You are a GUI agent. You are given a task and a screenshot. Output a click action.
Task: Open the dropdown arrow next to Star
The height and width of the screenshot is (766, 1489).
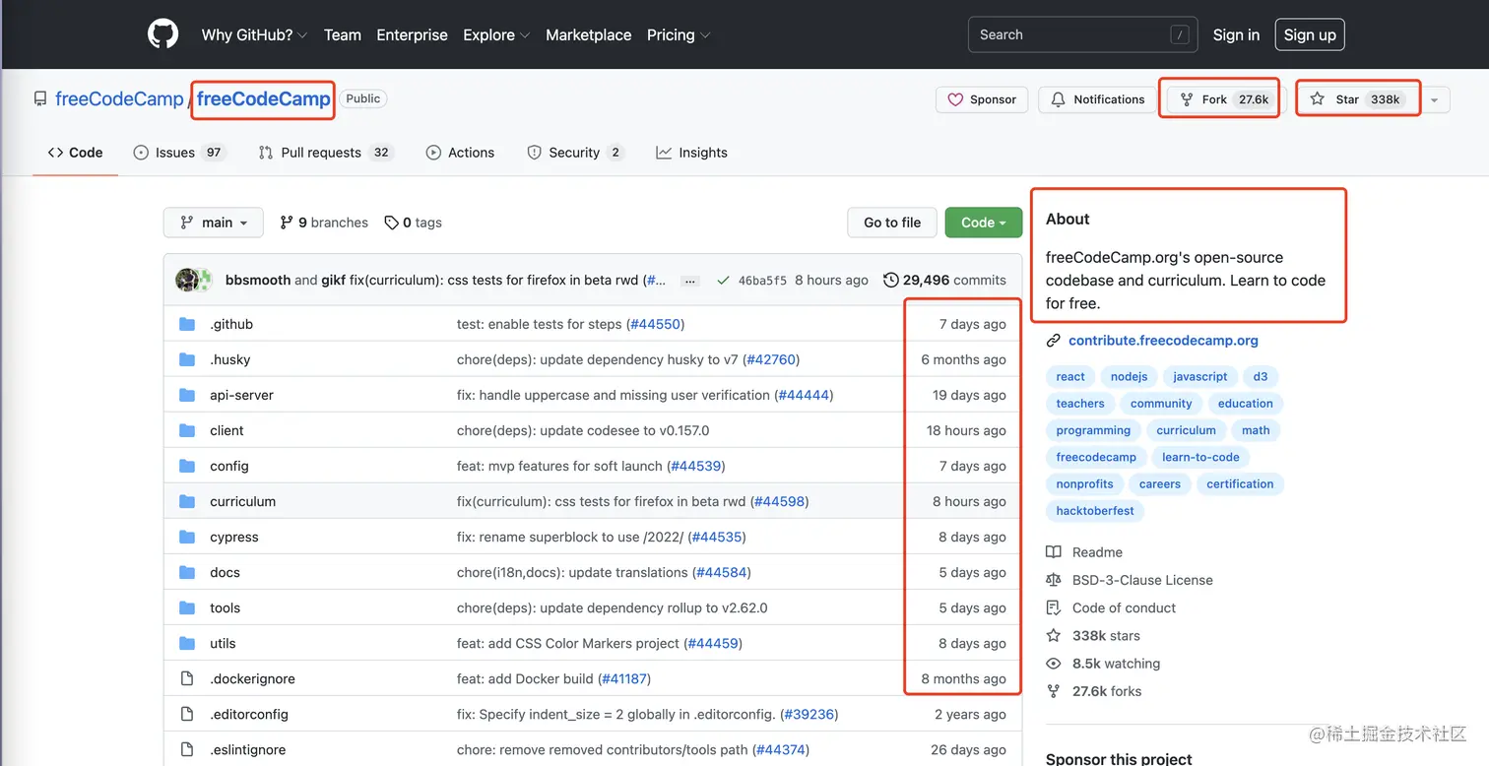[1435, 99]
